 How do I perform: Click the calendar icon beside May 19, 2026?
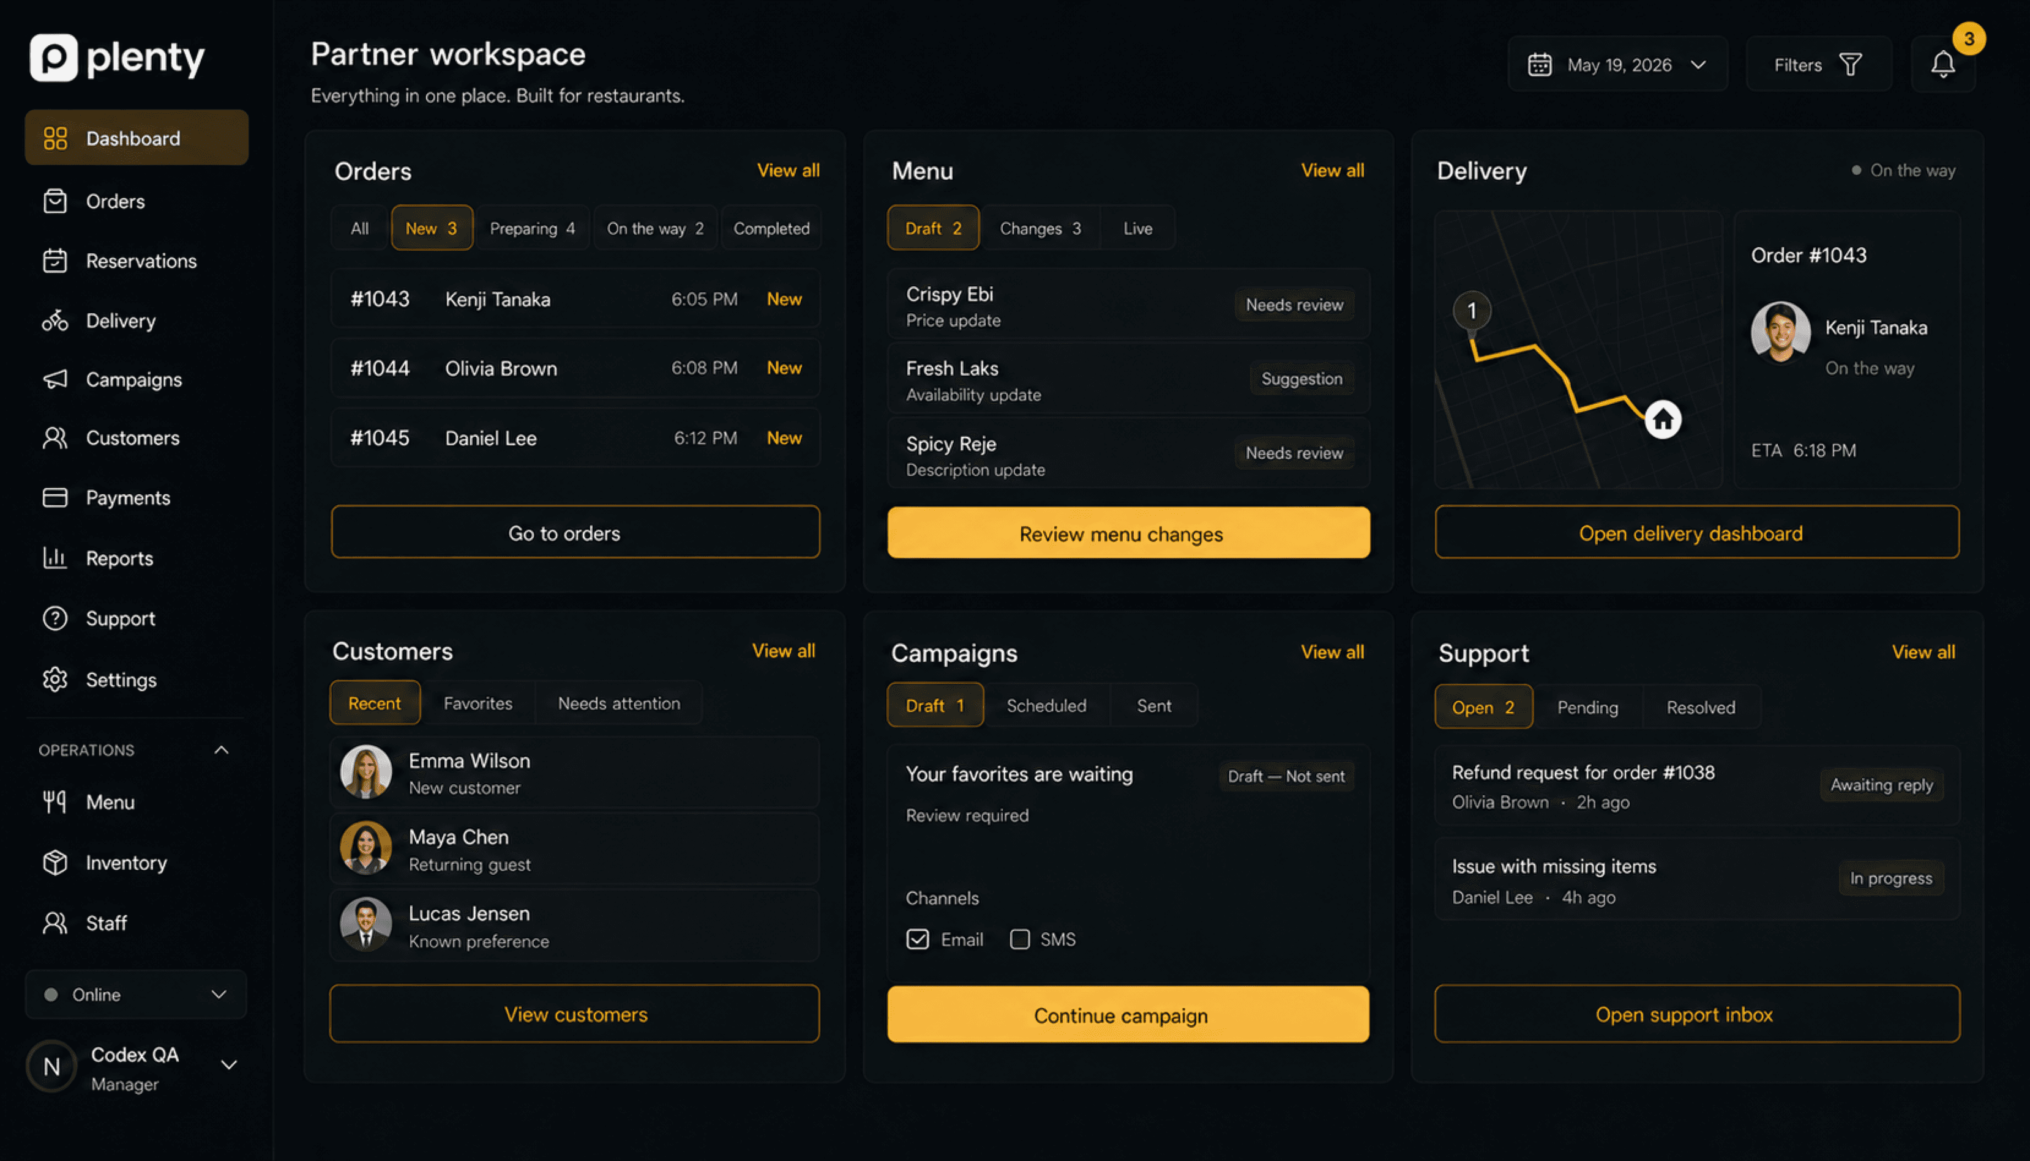click(x=1539, y=65)
